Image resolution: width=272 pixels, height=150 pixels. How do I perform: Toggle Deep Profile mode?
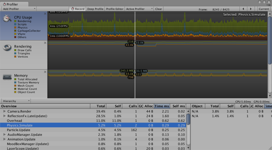coord(95,9)
